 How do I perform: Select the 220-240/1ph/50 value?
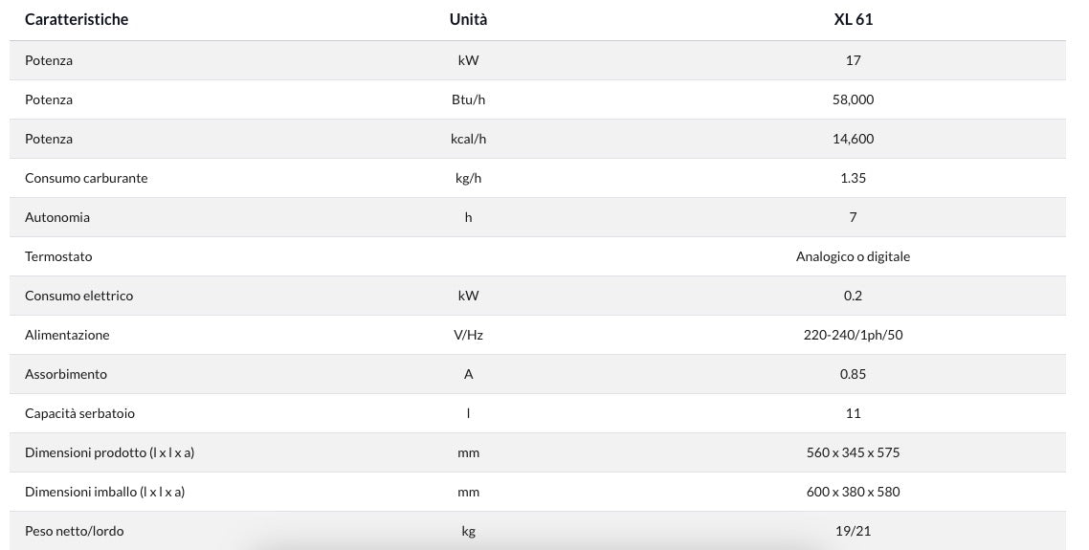tap(853, 335)
